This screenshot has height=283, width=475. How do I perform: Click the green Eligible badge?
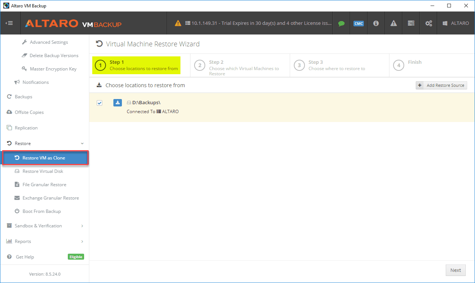click(x=76, y=257)
